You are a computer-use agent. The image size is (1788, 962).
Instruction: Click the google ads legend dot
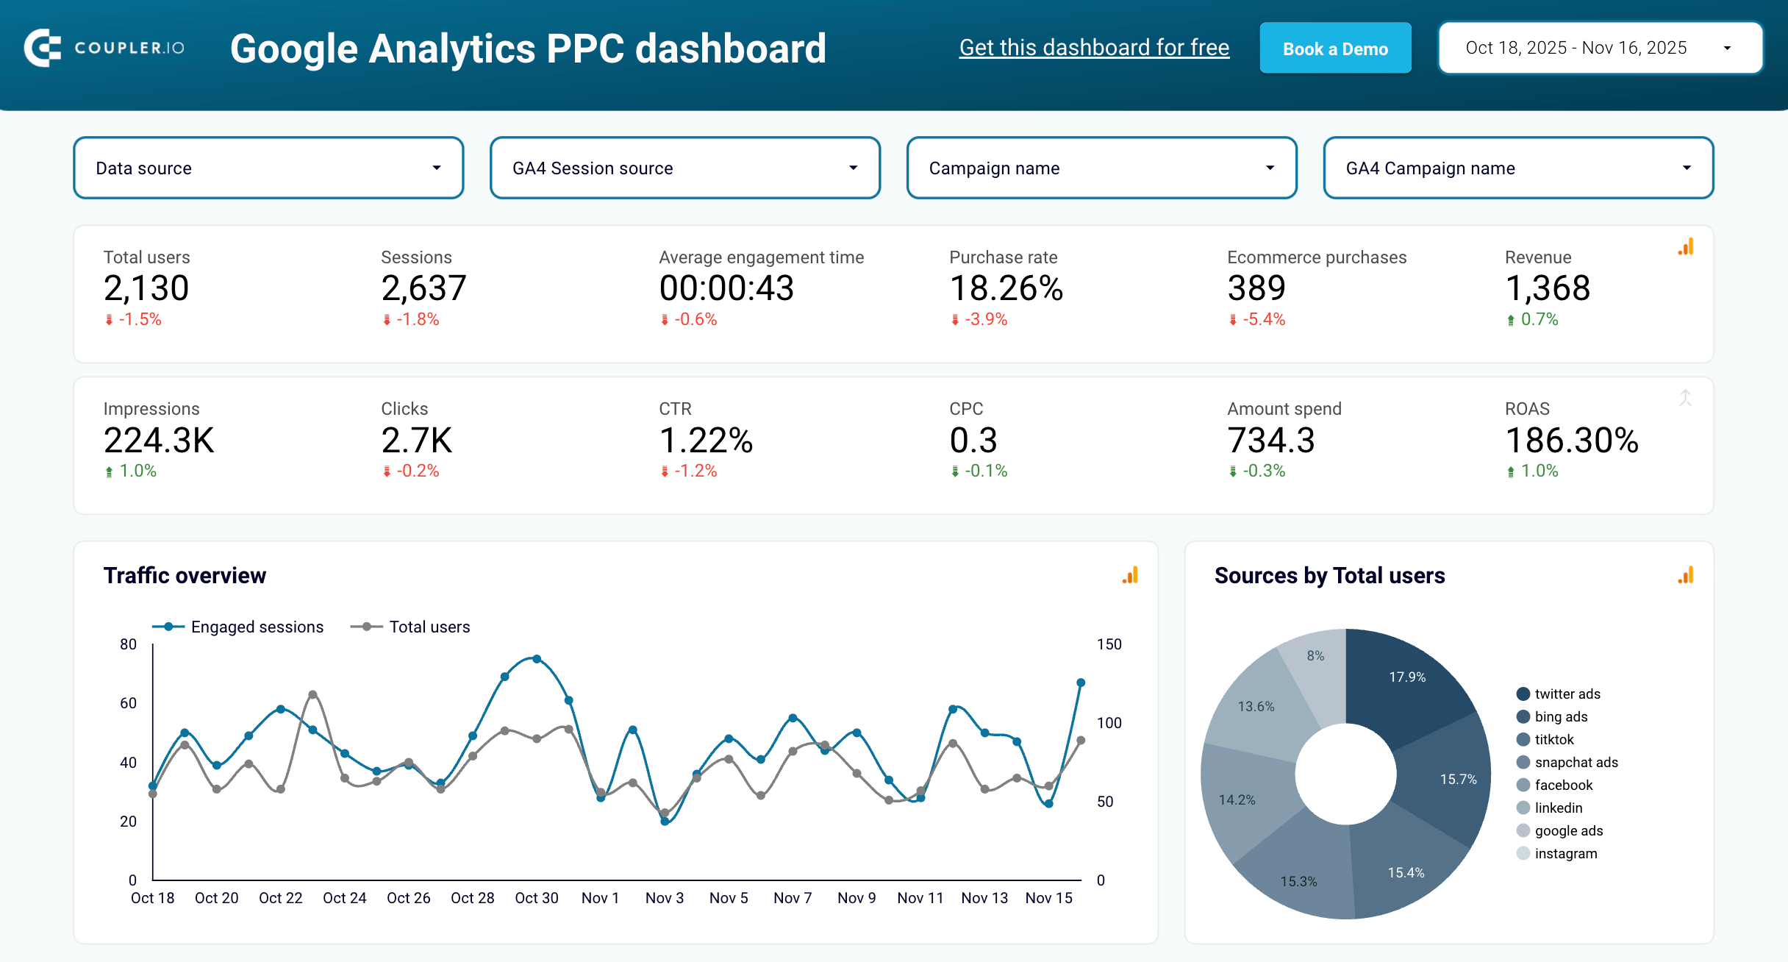(1523, 830)
